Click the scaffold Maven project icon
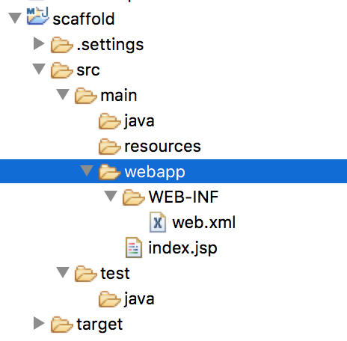This screenshot has height=341, width=347. pos(37,16)
